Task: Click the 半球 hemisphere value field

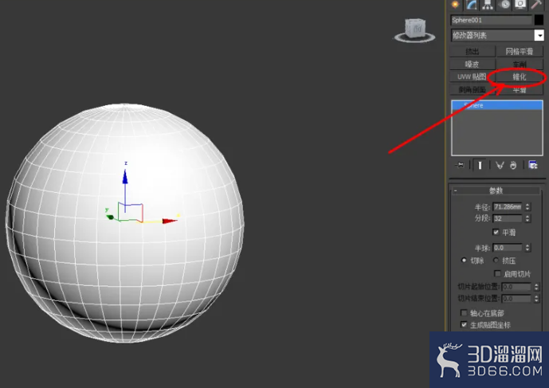Action: (508, 248)
